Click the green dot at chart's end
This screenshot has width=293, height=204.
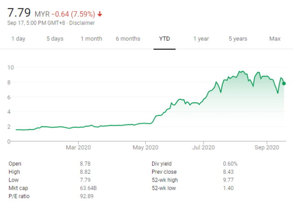pyautogui.click(x=284, y=83)
